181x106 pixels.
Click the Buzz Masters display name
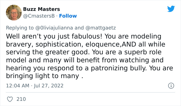click(x=41, y=9)
